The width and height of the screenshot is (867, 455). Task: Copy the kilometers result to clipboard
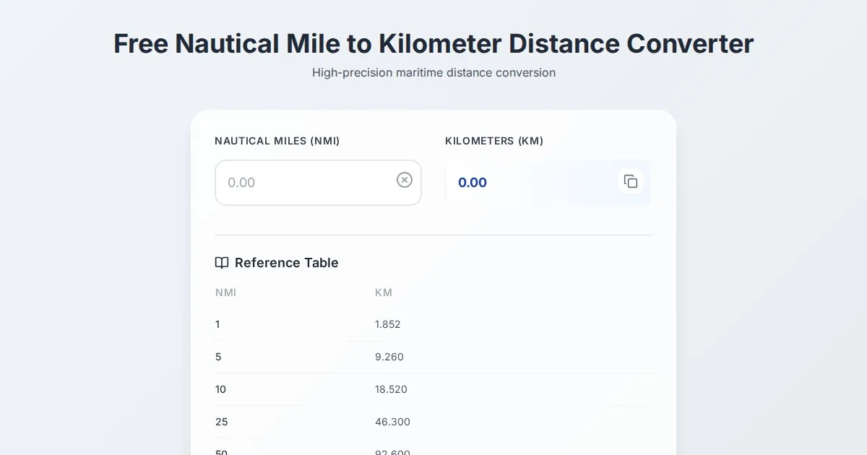631,181
